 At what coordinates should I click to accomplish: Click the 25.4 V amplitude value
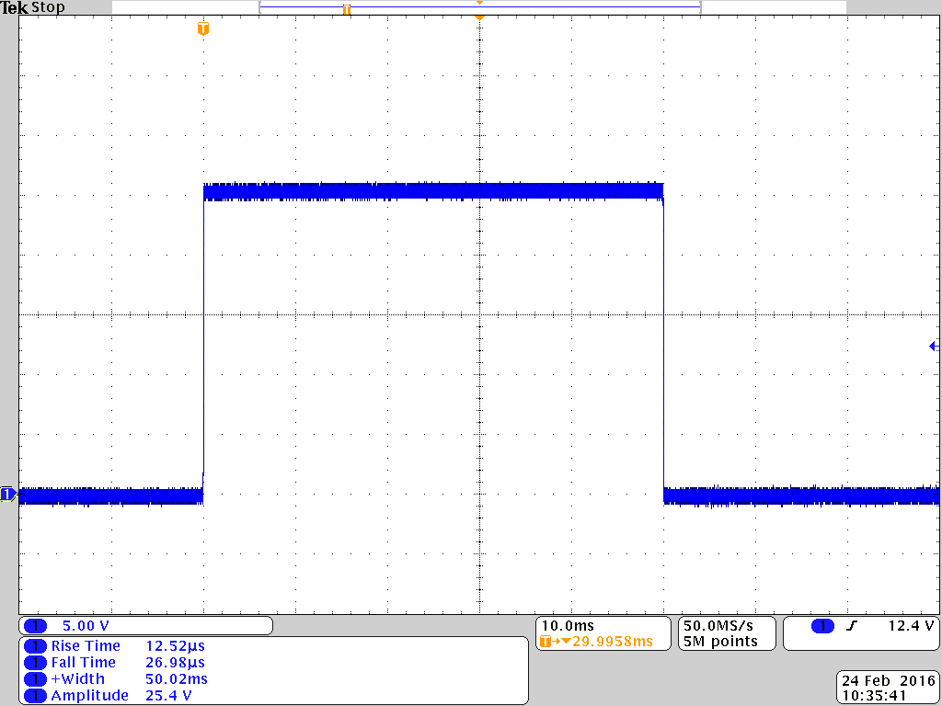click(x=169, y=696)
